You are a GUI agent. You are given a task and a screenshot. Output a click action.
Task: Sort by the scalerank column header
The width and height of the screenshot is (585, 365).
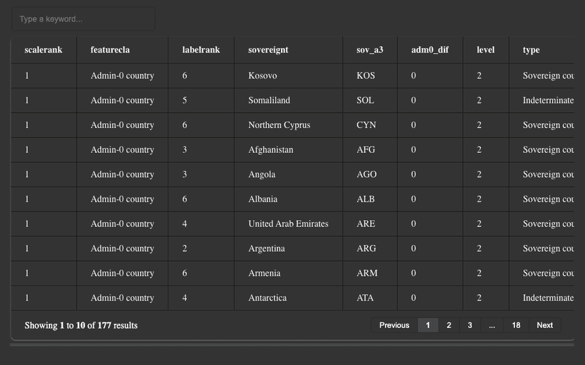pyautogui.click(x=43, y=49)
